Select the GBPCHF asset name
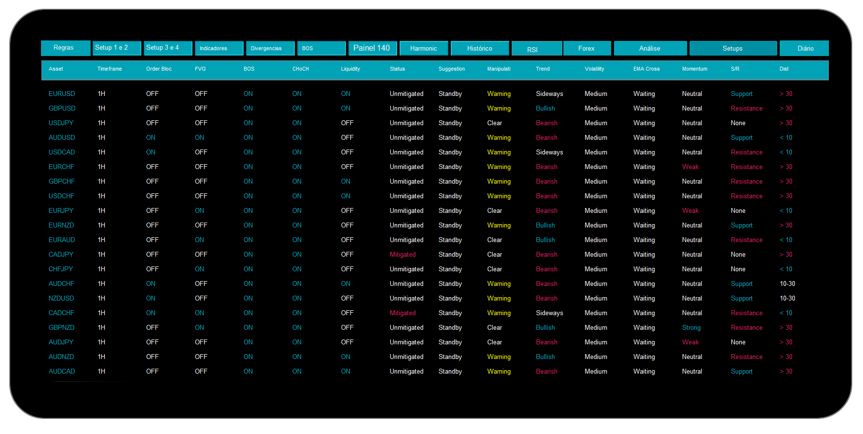The image size is (863, 434). point(61,182)
